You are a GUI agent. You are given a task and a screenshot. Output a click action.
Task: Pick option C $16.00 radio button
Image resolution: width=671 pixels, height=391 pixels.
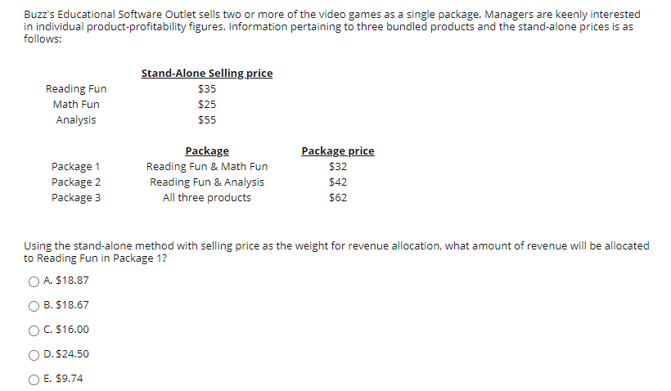(34, 330)
